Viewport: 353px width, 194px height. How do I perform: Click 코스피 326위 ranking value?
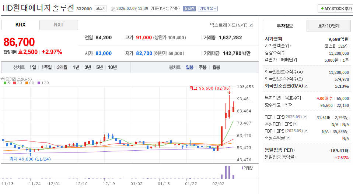[336, 46]
